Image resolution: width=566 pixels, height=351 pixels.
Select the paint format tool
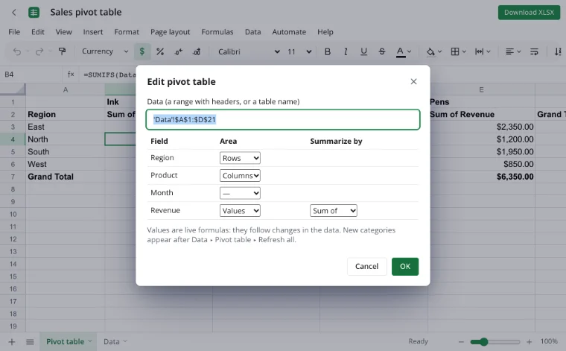point(63,51)
